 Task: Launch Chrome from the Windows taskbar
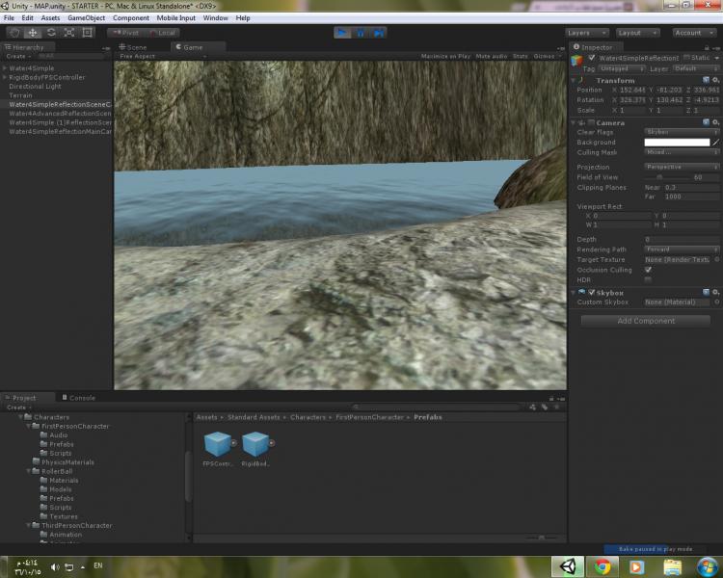602,566
